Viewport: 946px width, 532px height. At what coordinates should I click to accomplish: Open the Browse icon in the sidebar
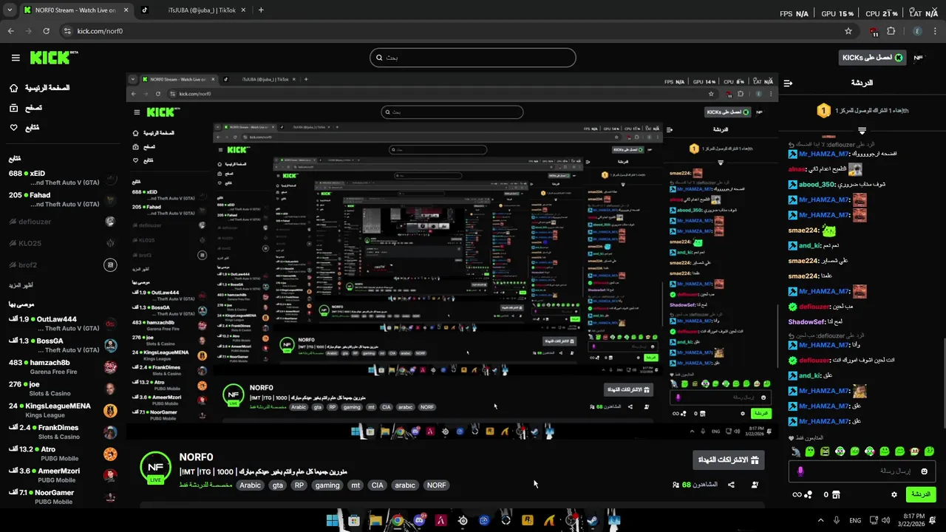pos(14,108)
